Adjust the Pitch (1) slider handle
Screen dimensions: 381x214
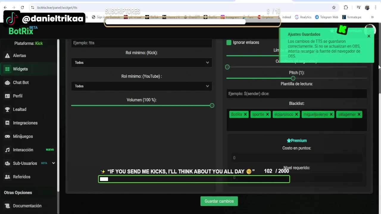point(293,78)
